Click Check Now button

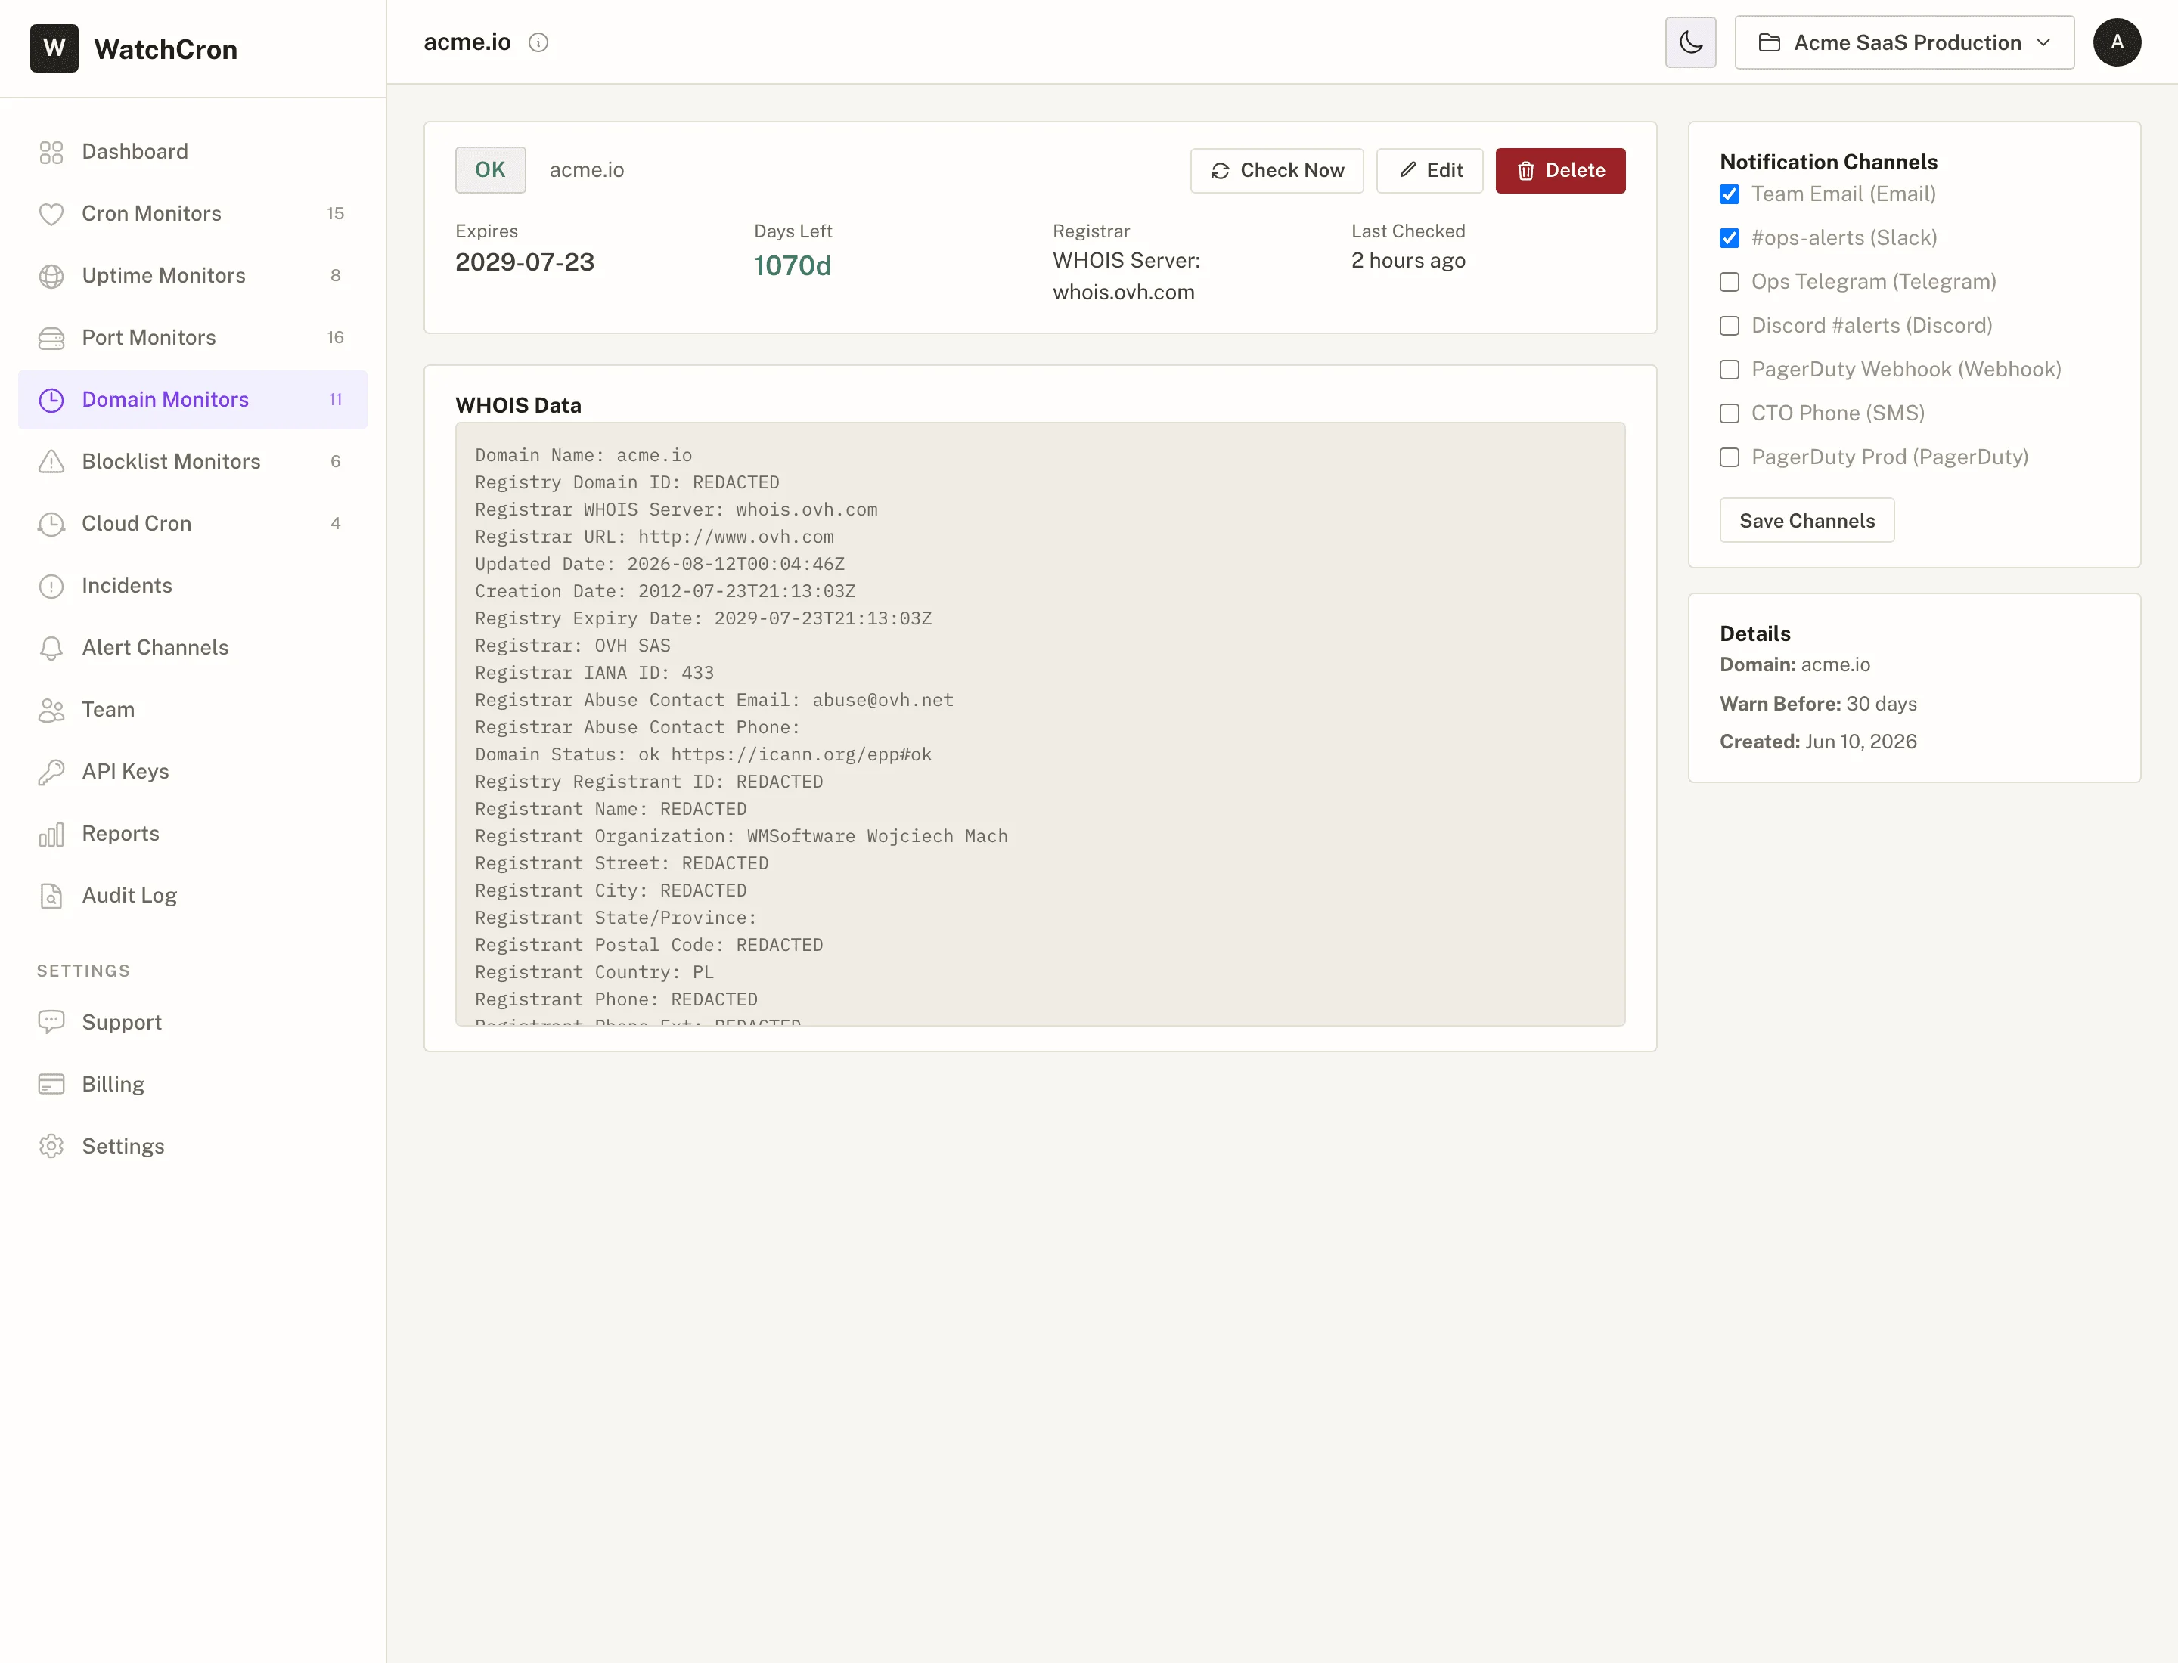pyautogui.click(x=1277, y=170)
